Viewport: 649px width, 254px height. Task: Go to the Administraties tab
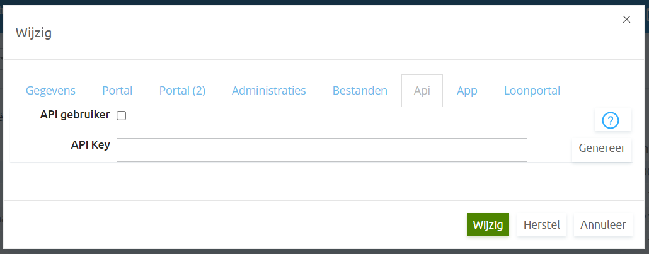[268, 91]
